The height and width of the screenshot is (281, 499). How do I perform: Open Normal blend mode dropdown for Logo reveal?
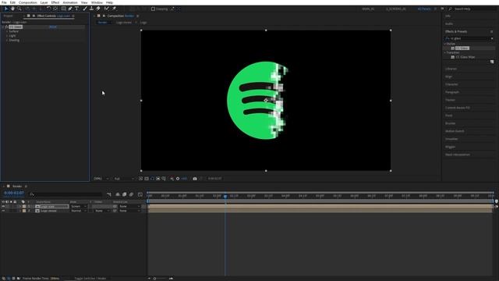pos(78,211)
